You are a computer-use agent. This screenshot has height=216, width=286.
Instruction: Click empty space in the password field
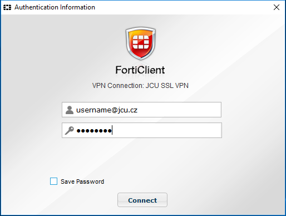point(167,130)
